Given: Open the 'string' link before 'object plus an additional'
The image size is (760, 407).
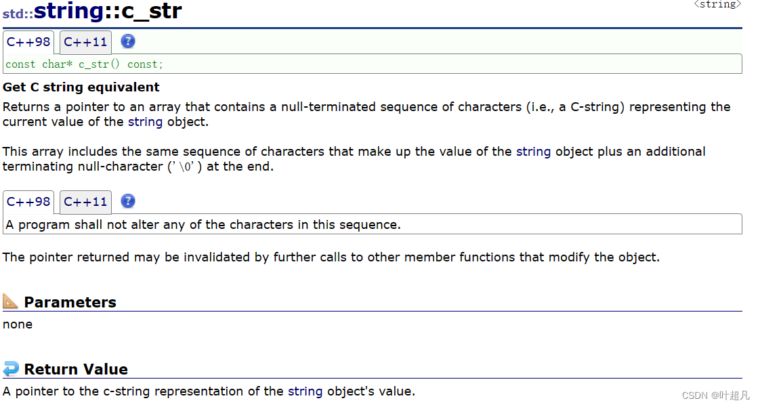Looking at the screenshot, I should pos(533,151).
